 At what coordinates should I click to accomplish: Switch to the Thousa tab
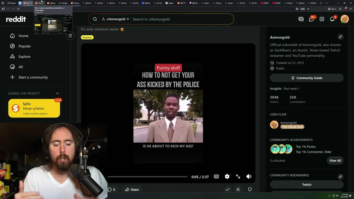(x=75, y=3)
